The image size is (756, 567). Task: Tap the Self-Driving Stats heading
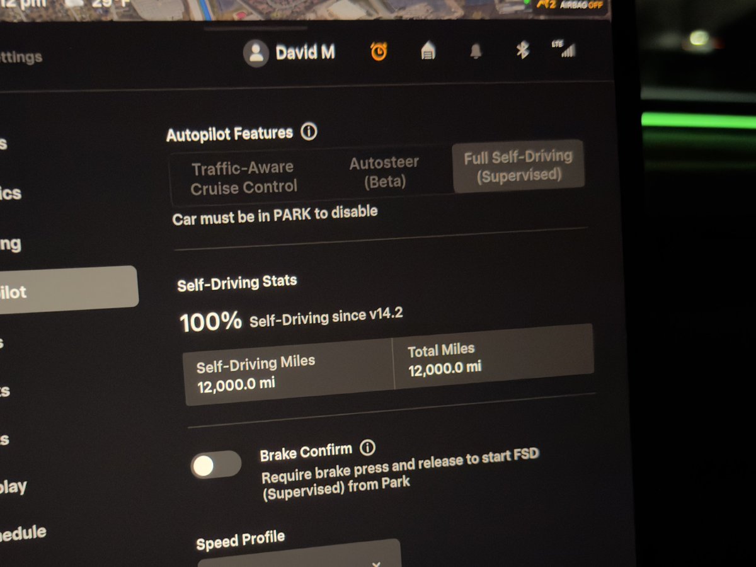(x=237, y=282)
